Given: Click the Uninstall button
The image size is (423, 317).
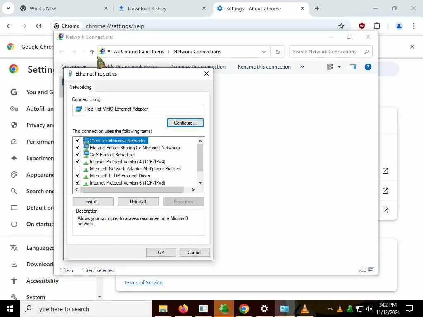Looking at the screenshot, I should coord(138,201).
